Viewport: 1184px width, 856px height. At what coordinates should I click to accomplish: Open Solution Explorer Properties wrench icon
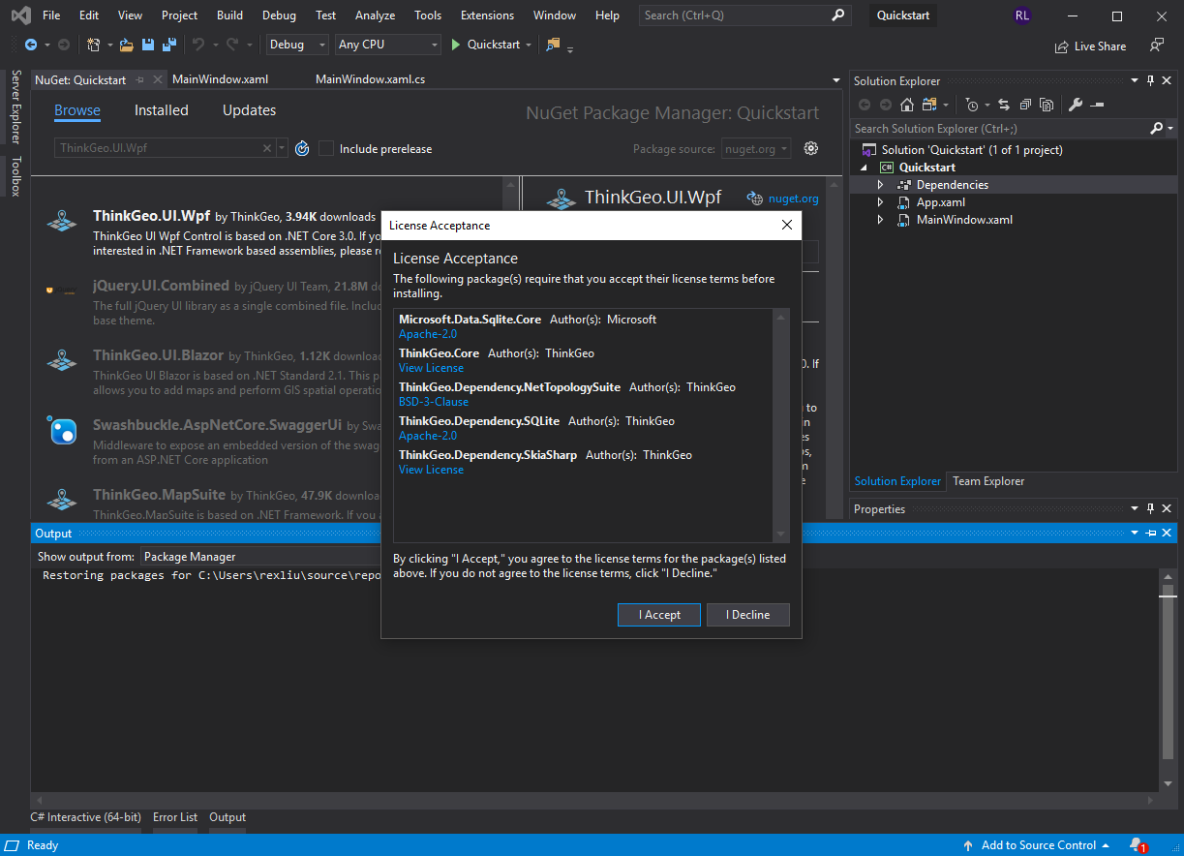(x=1075, y=105)
